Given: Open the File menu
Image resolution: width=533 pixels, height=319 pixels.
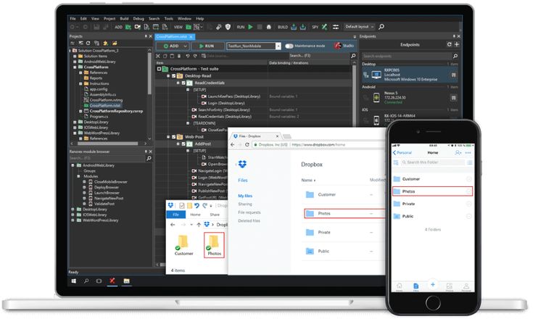Looking at the screenshot, I should pos(73,19).
